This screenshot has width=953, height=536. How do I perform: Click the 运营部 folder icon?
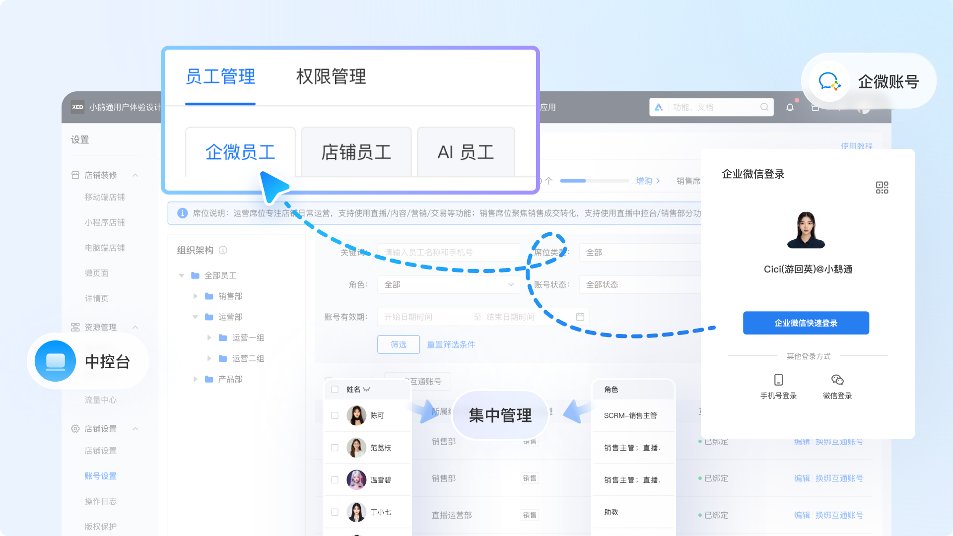point(209,317)
